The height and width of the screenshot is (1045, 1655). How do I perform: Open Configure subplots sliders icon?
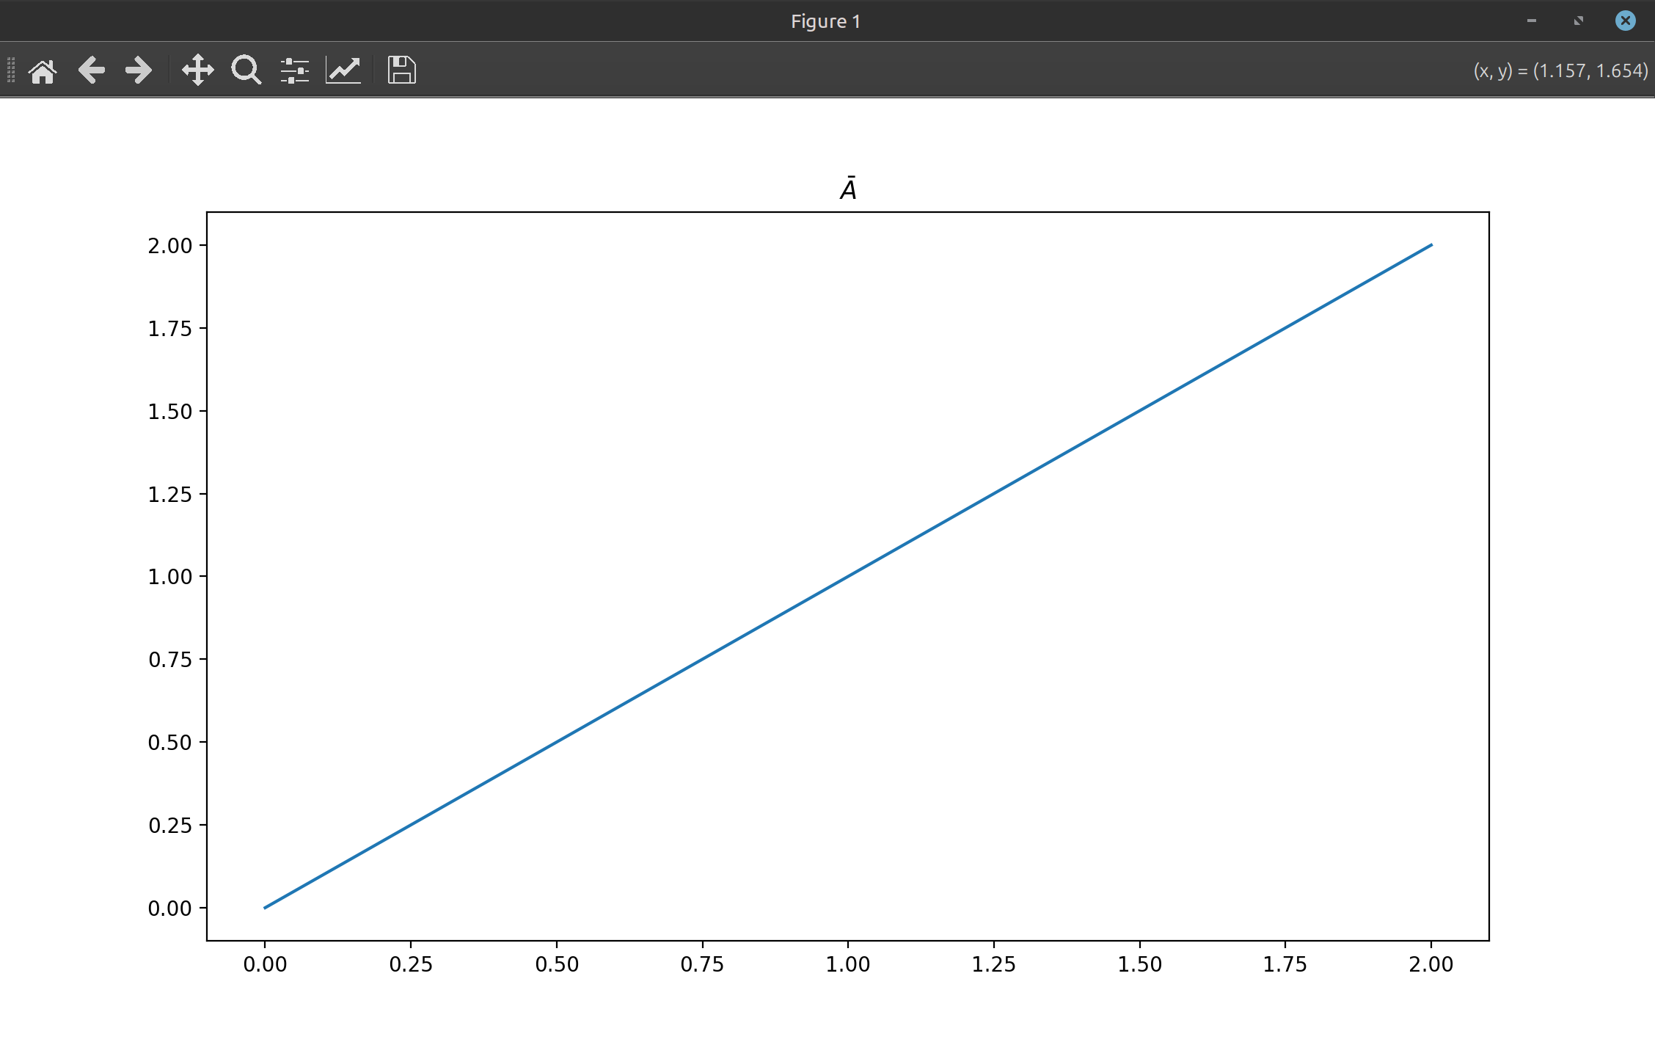pos(294,70)
